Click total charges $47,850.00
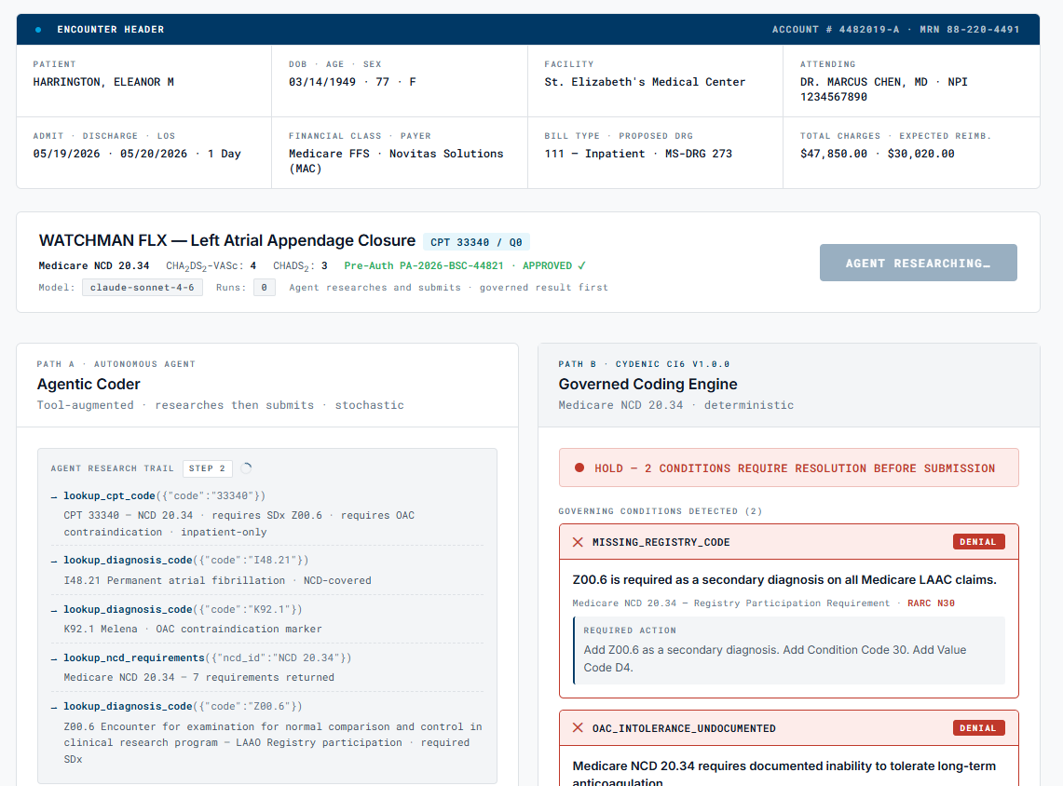Screen dimensions: 1063x786 pyautogui.click(x=833, y=154)
